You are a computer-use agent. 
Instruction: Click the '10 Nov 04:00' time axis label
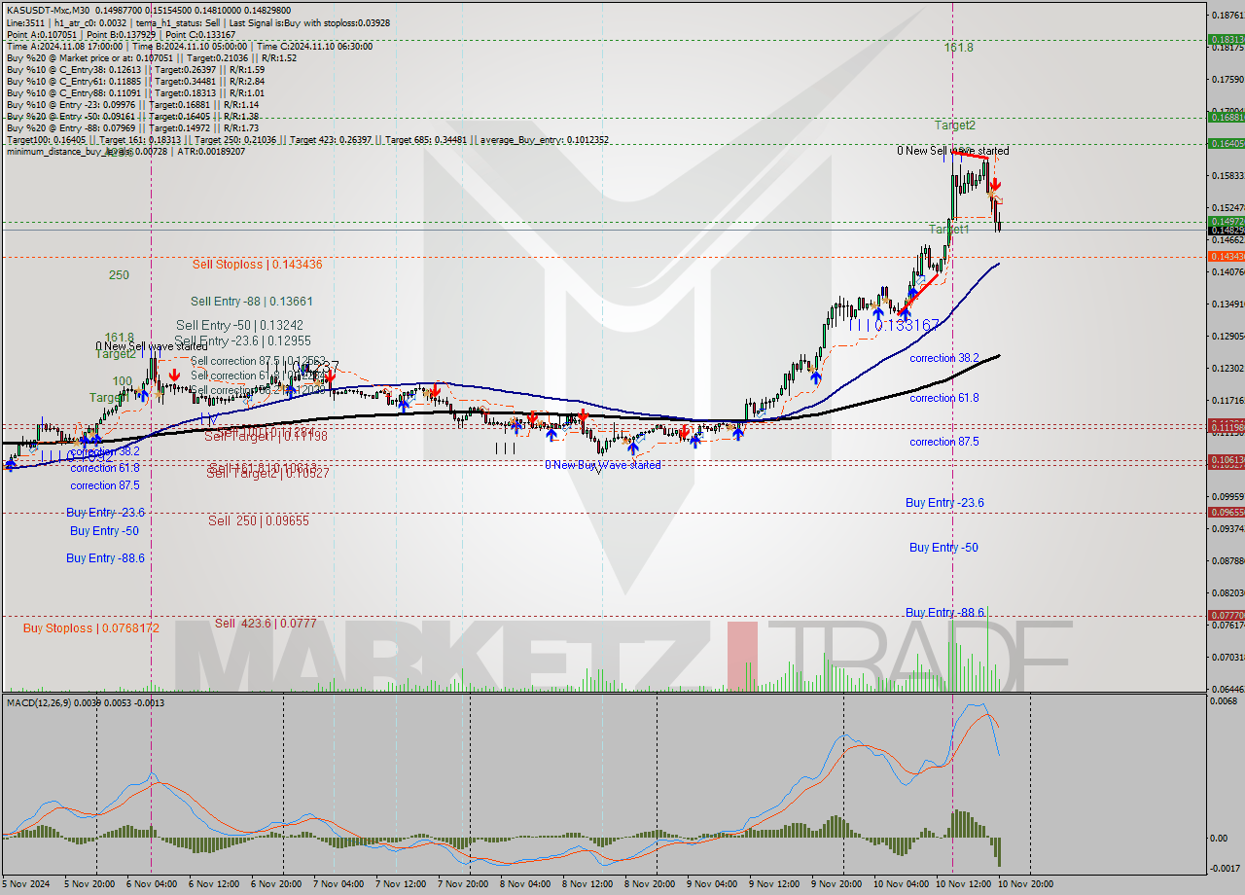tap(901, 884)
